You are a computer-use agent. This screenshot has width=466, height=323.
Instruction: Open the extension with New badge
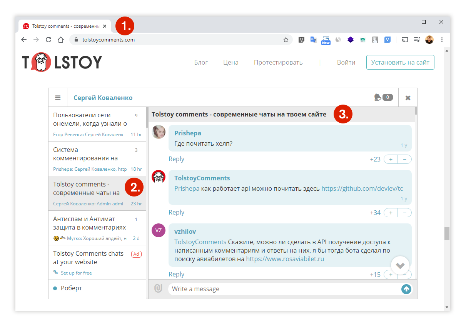tap(326, 40)
